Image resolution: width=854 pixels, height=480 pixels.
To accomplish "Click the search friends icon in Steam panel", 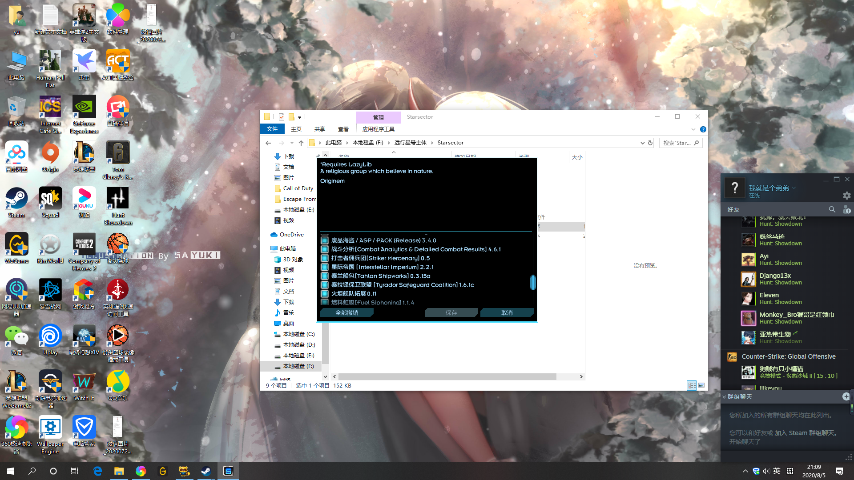I will pyautogui.click(x=832, y=209).
